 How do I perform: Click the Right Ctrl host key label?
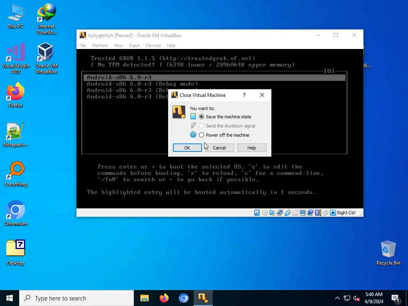346,213
